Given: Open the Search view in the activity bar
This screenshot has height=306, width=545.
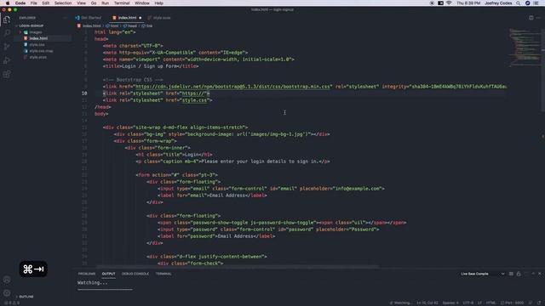Looking at the screenshot, I should point(7,33).
